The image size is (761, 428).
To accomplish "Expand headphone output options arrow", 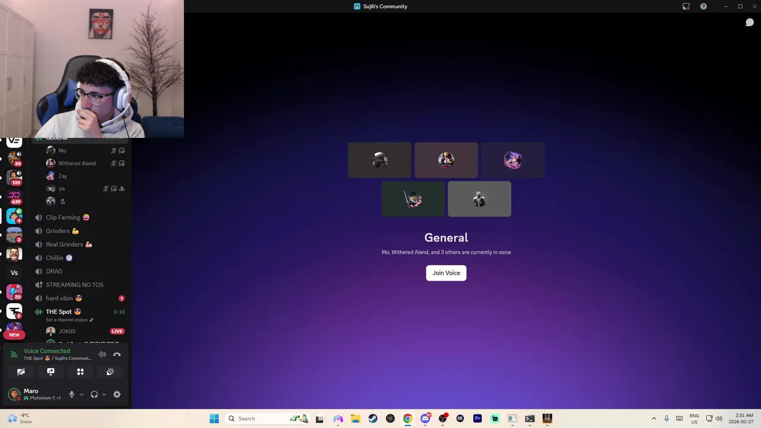I will (x=104, y=394).
